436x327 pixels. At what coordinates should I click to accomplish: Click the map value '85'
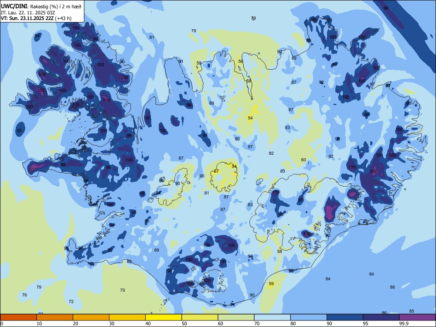412,311
